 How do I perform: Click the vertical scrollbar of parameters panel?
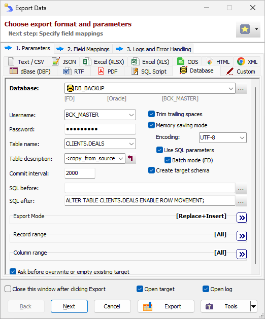[255, 175]
